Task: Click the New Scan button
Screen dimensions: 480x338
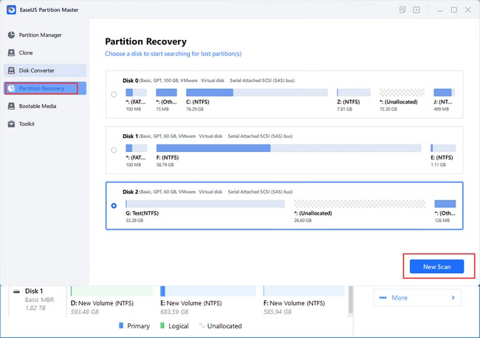Action: click(x=436, y=266)
